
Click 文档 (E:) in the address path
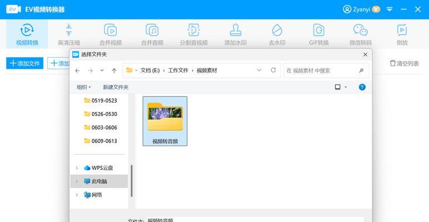click(150, 70)
